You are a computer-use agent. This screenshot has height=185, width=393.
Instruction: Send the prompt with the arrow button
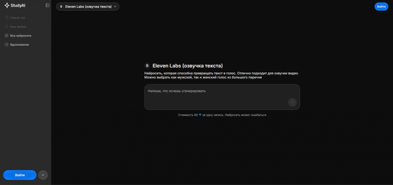pyautogui.click(x=292, y=102)
